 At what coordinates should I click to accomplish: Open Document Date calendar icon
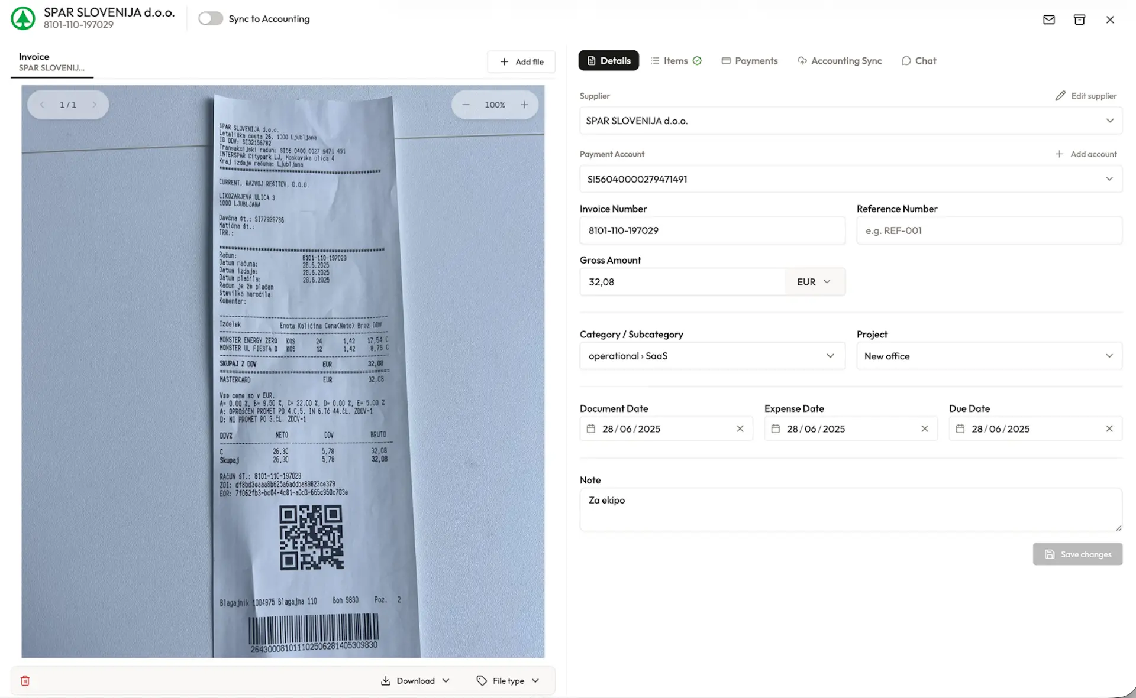(x=590, y=428)
